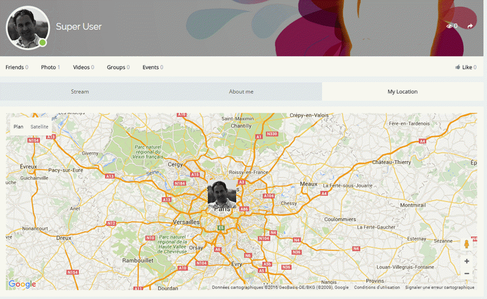Click the Super User profile avatar
This screenshot has width=487, height=299.
[x=27, y=28]
